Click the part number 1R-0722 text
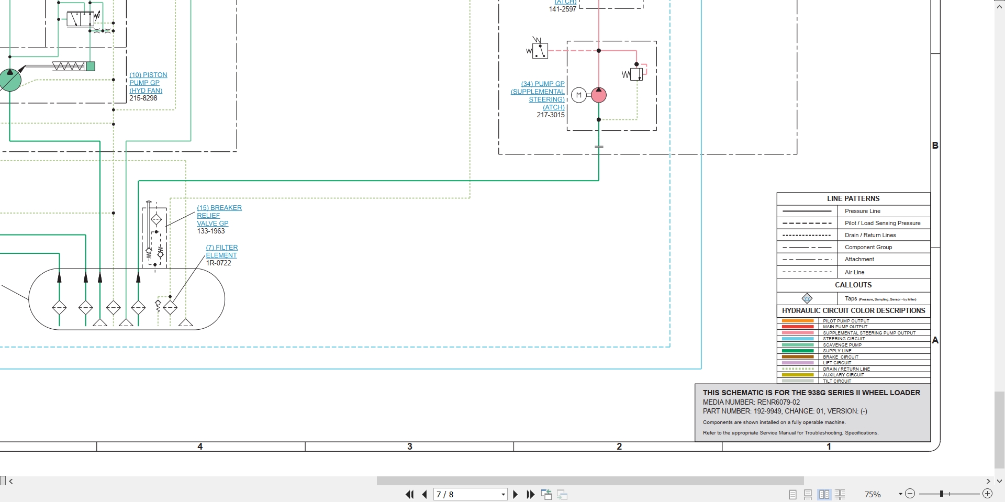This screenshot has width=1005, height=502. point(218,263)
